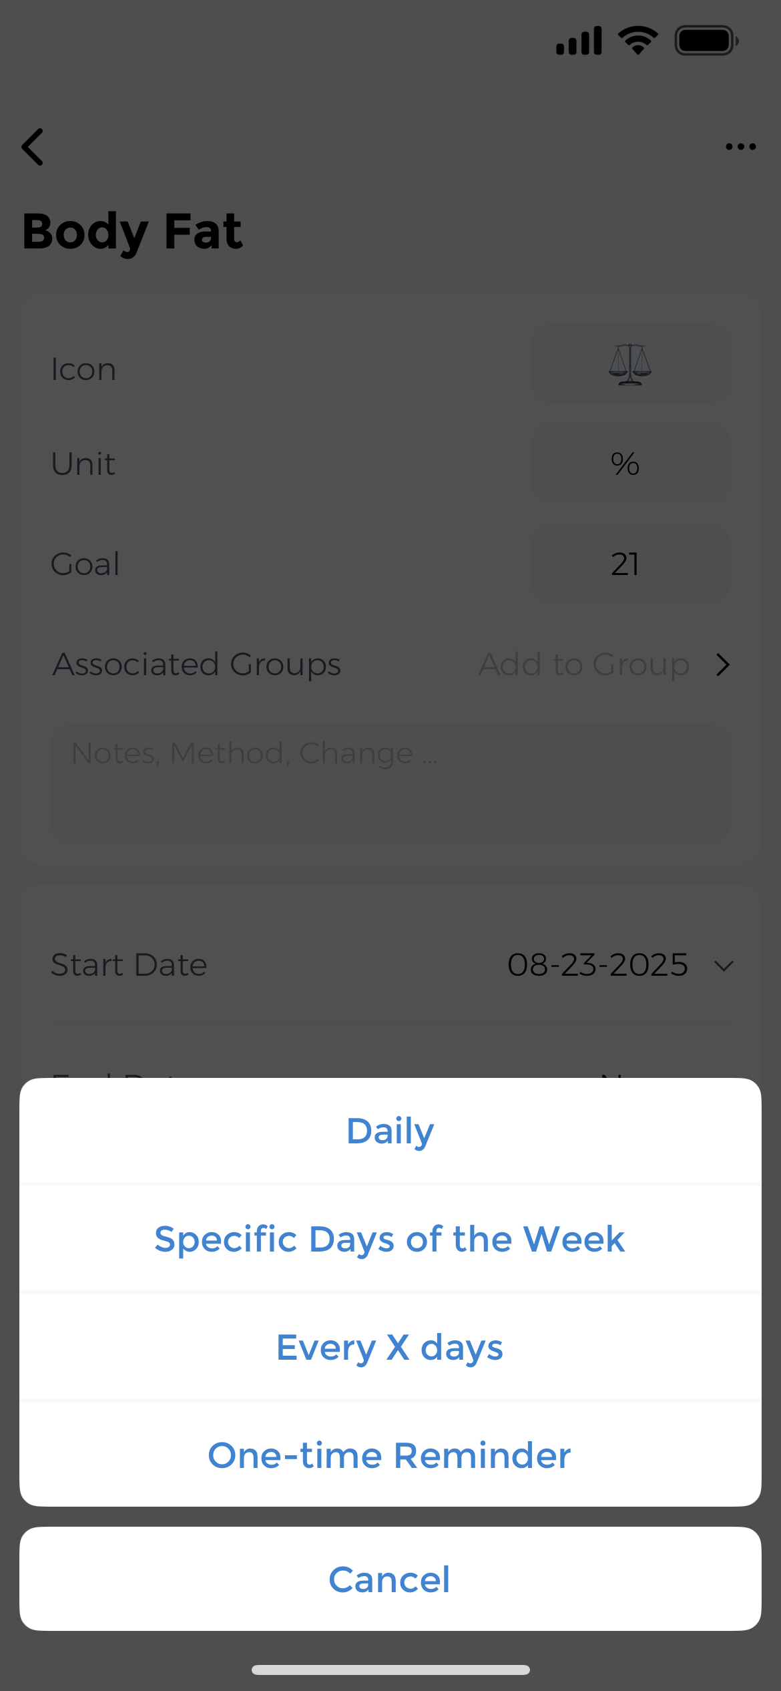Tap Add to Group link

[x=584, y=665]
